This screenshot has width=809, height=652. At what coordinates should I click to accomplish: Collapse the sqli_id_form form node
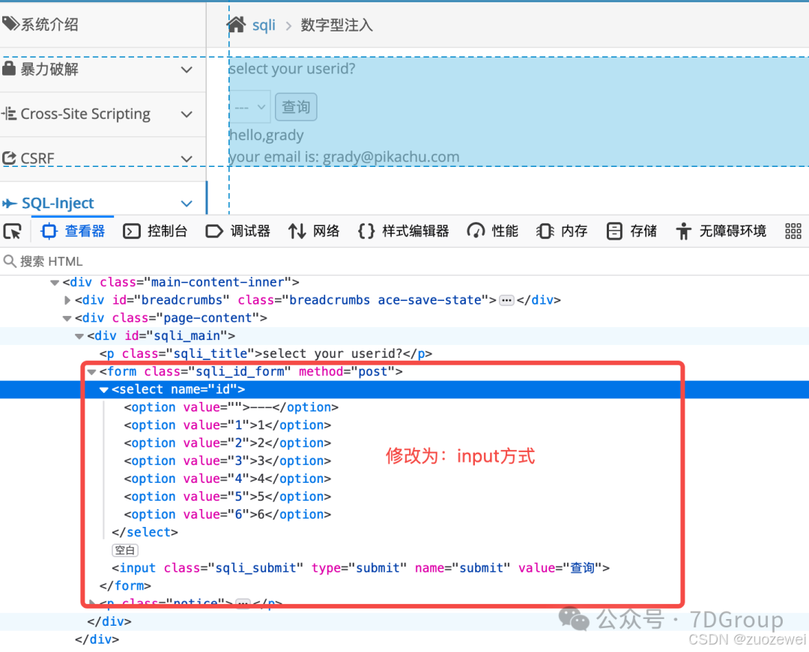coord(92,371)
